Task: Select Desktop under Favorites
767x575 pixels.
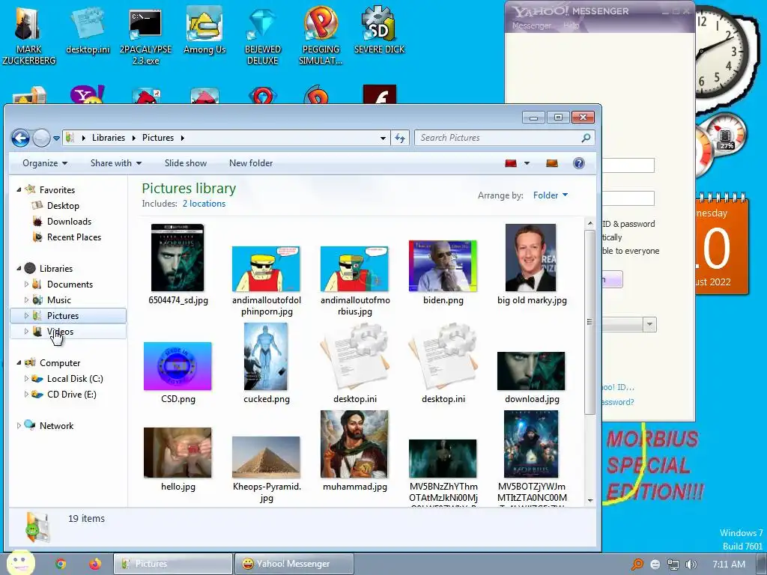Action: [x=63, y=206]
